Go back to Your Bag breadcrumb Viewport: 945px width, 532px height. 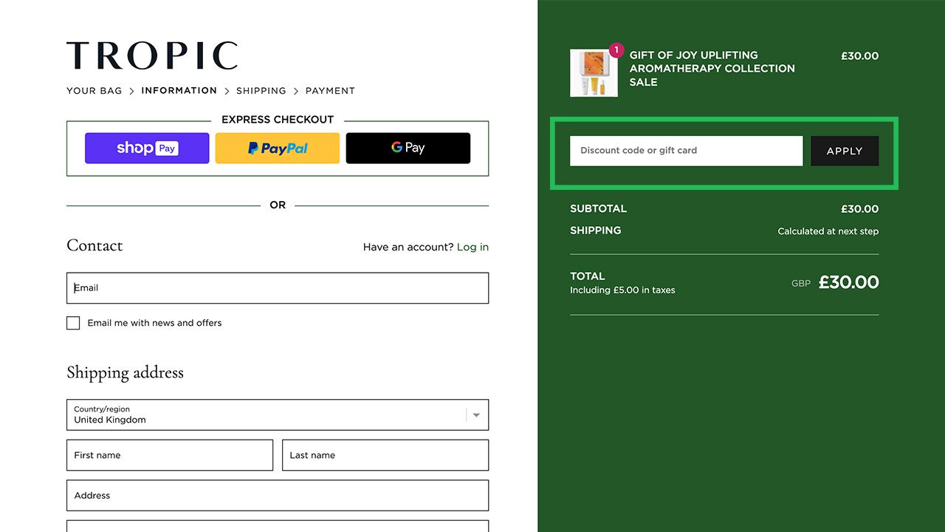(94, 91)
